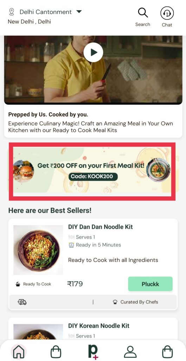This screenshot has height=361, width=186.
Task: Open the profile person icon
Action: point(130,352)
